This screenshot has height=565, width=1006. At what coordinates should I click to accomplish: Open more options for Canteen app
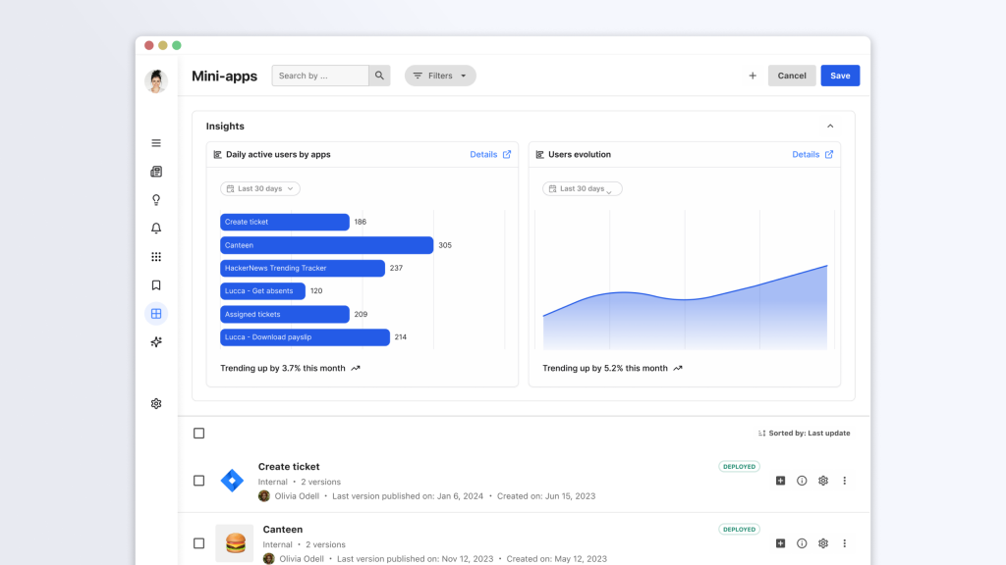[844, 543]
